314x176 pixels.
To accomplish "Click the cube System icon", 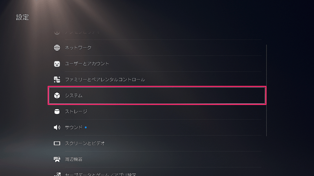I will tap(57, 95).
